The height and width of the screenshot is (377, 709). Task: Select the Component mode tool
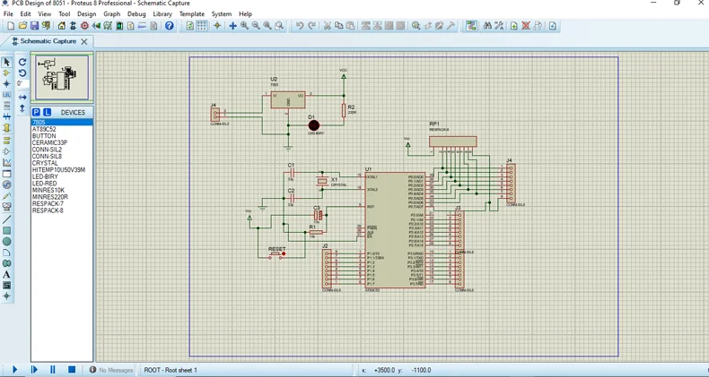point(7,73)
